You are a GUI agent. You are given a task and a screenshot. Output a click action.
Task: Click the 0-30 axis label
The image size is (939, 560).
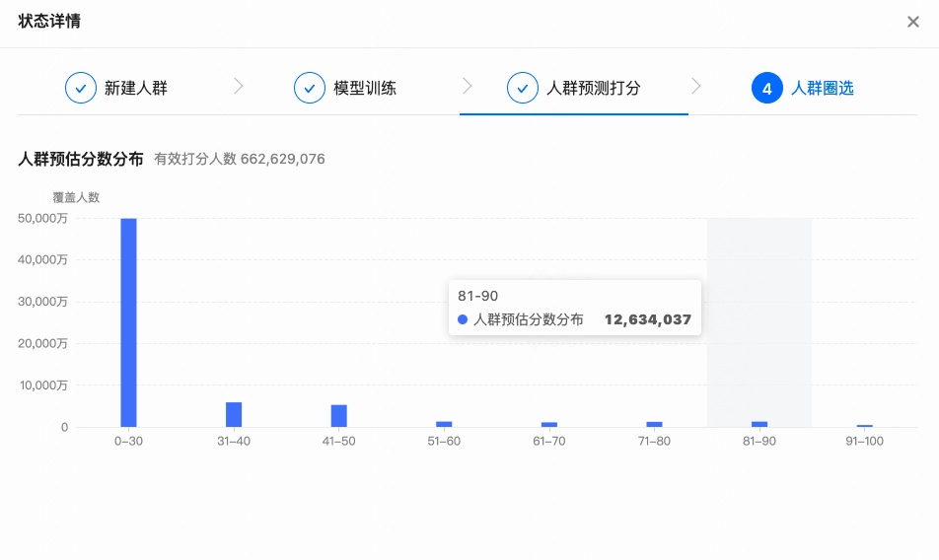pos(129,441)
